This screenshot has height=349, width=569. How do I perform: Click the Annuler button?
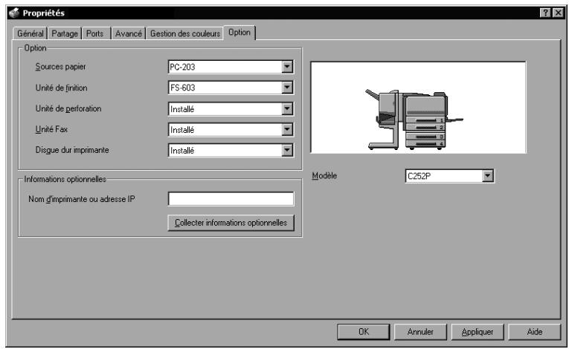(x=420, y=332)
